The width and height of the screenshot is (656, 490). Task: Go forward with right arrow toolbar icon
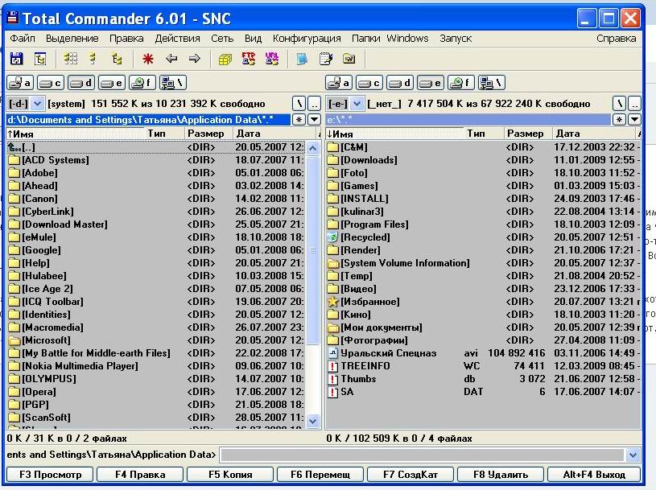(x=195, y=59)
